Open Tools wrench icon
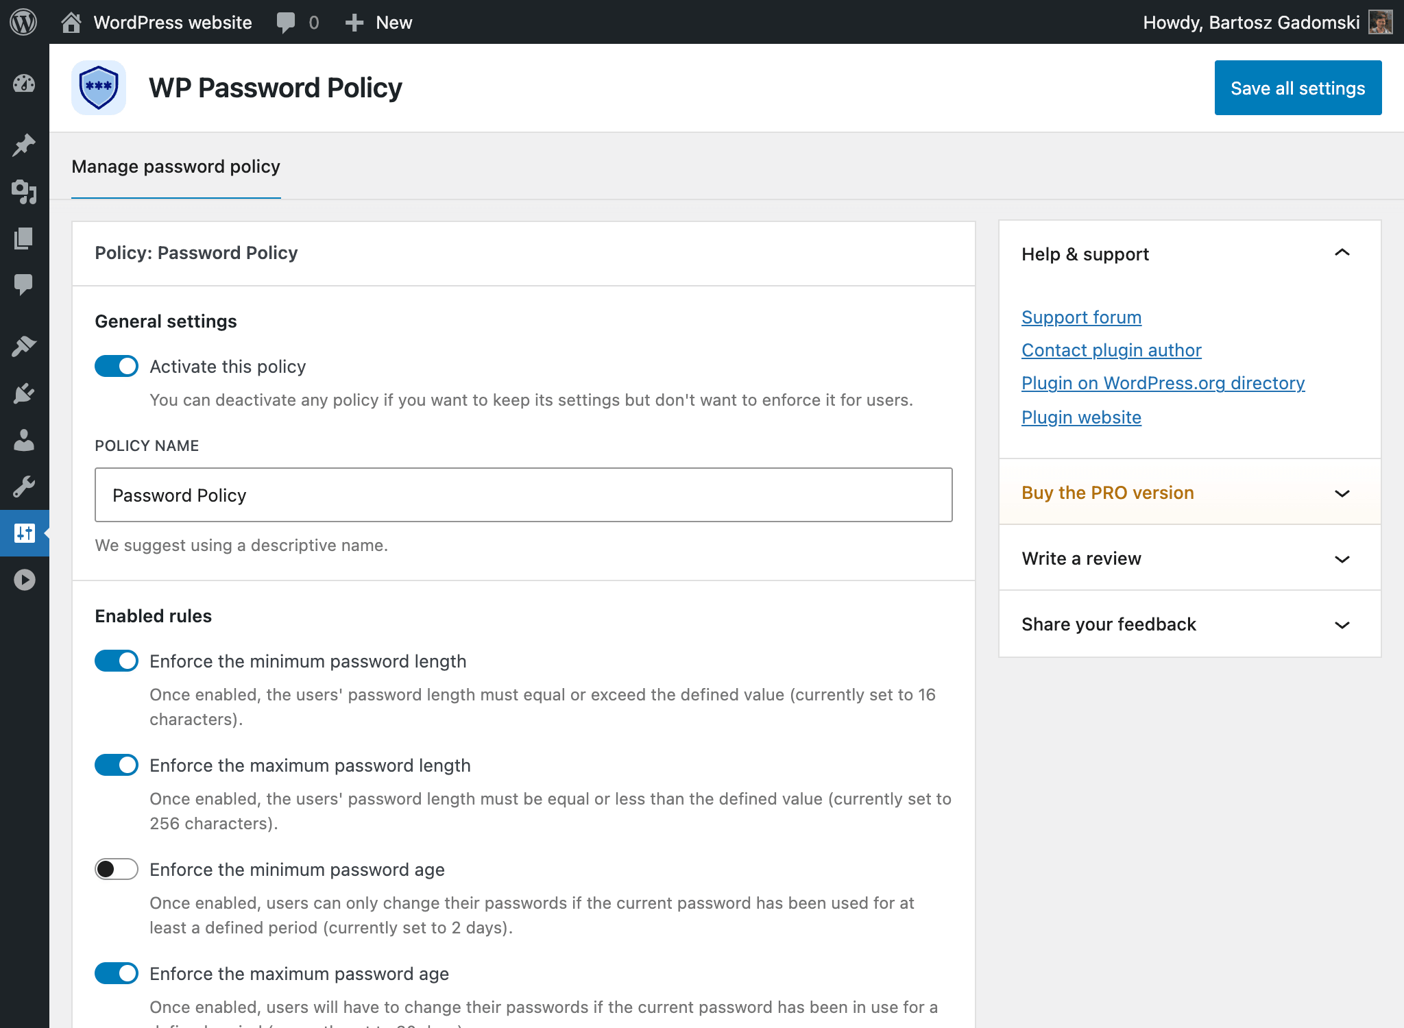The image size is (1404, 1028). click(x=24, y=487)
